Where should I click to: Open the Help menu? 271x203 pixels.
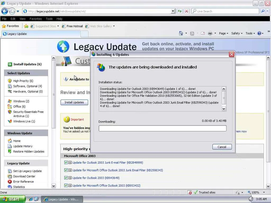pos(59,19)
